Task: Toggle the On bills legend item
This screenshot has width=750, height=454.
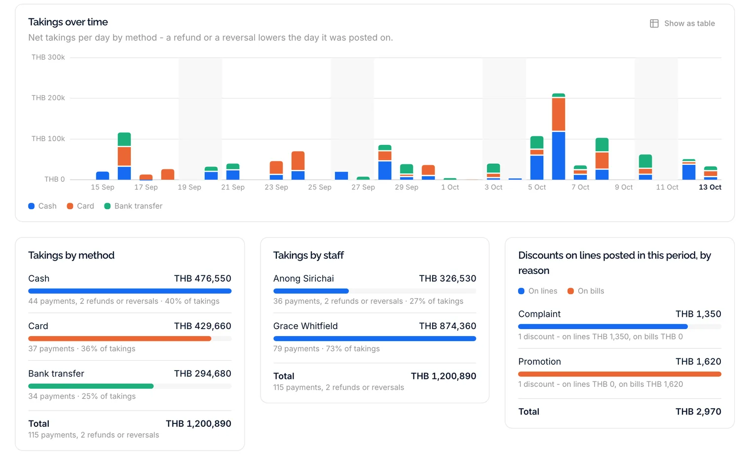Action: [x=586, y=291]
